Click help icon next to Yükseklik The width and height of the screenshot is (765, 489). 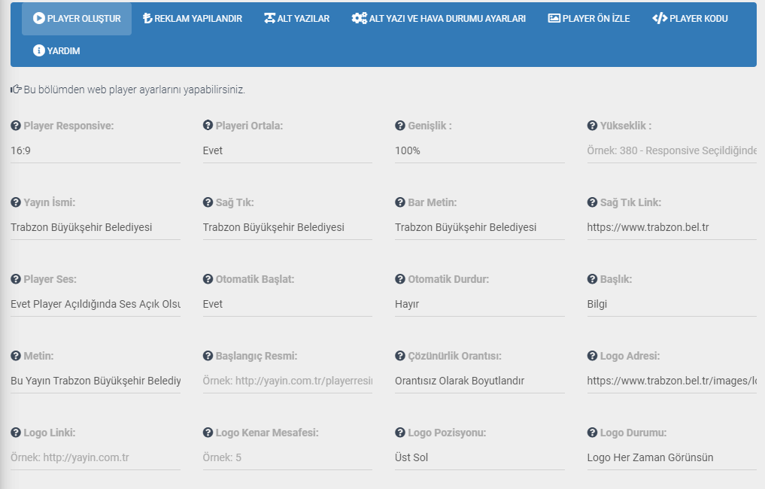coord(592,126)
